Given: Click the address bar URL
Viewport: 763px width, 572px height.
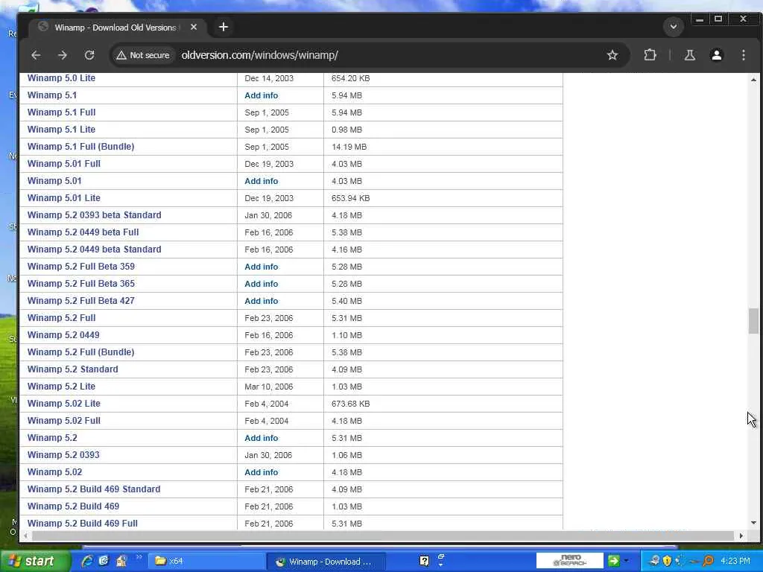Looking at the screenshot, I should tap(260, 55).
